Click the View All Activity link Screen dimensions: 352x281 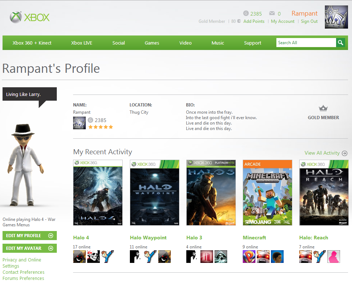(x=322, y=153)
